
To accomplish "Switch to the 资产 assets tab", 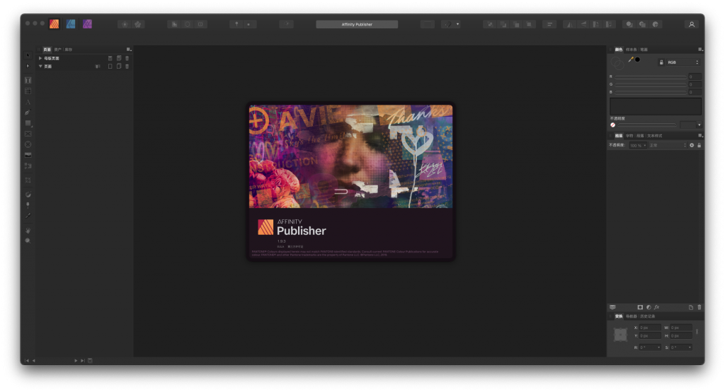I will click(58, 50).
